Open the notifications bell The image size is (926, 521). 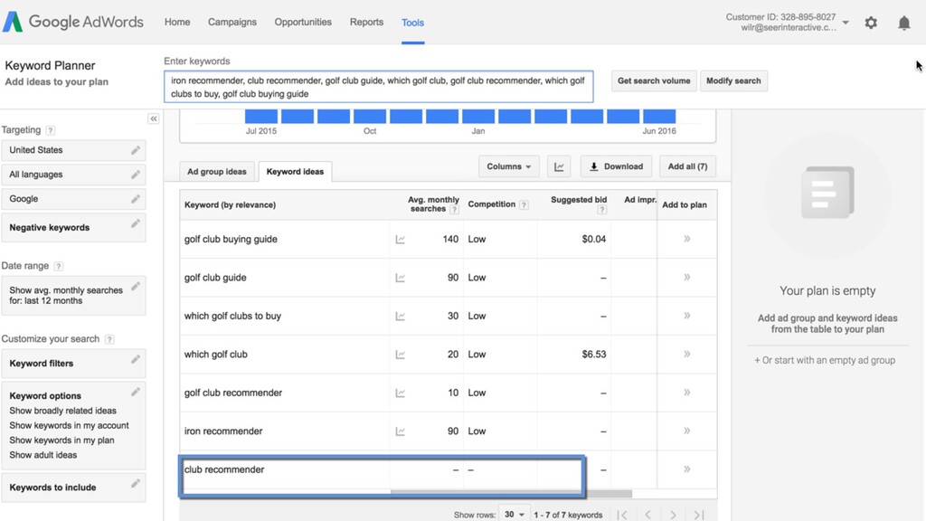click(903, 23)
